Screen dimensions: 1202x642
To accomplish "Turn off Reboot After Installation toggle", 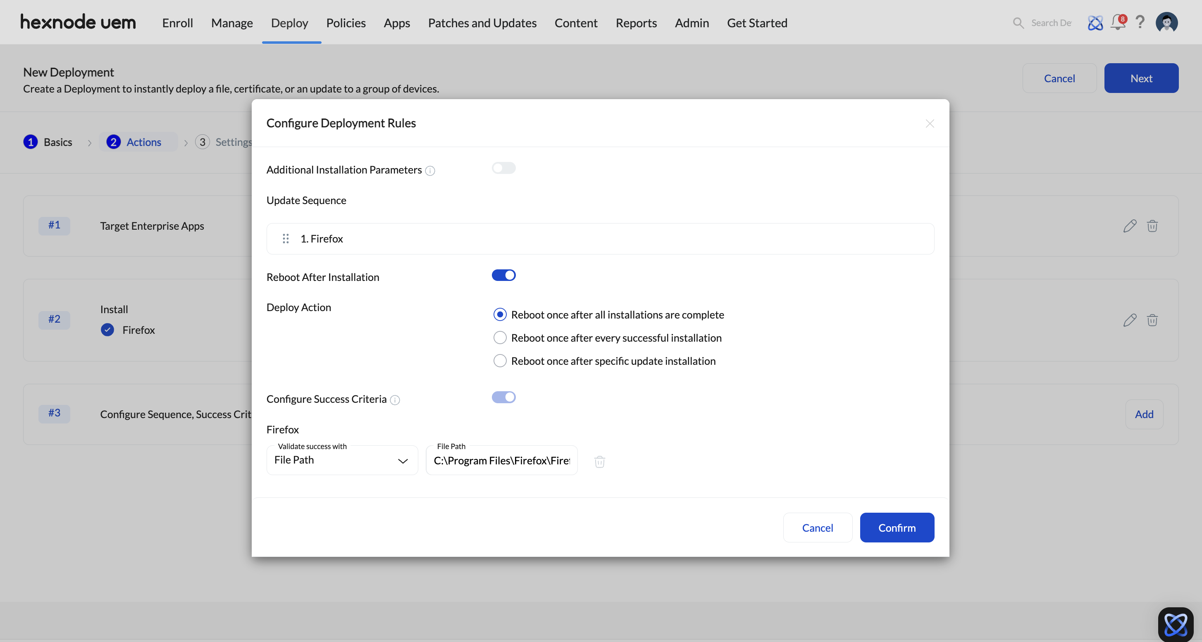I will point(503,276).
